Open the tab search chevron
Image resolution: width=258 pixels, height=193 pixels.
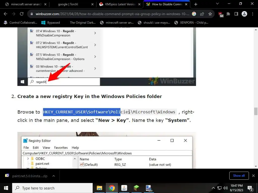[x=217, y=4]
